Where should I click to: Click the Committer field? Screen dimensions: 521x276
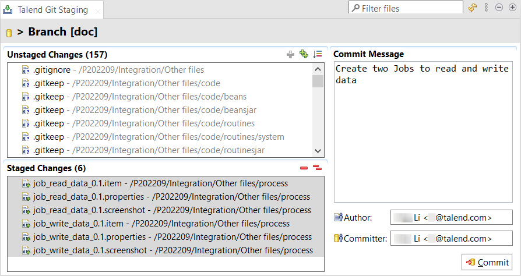(x=452, y=238)
